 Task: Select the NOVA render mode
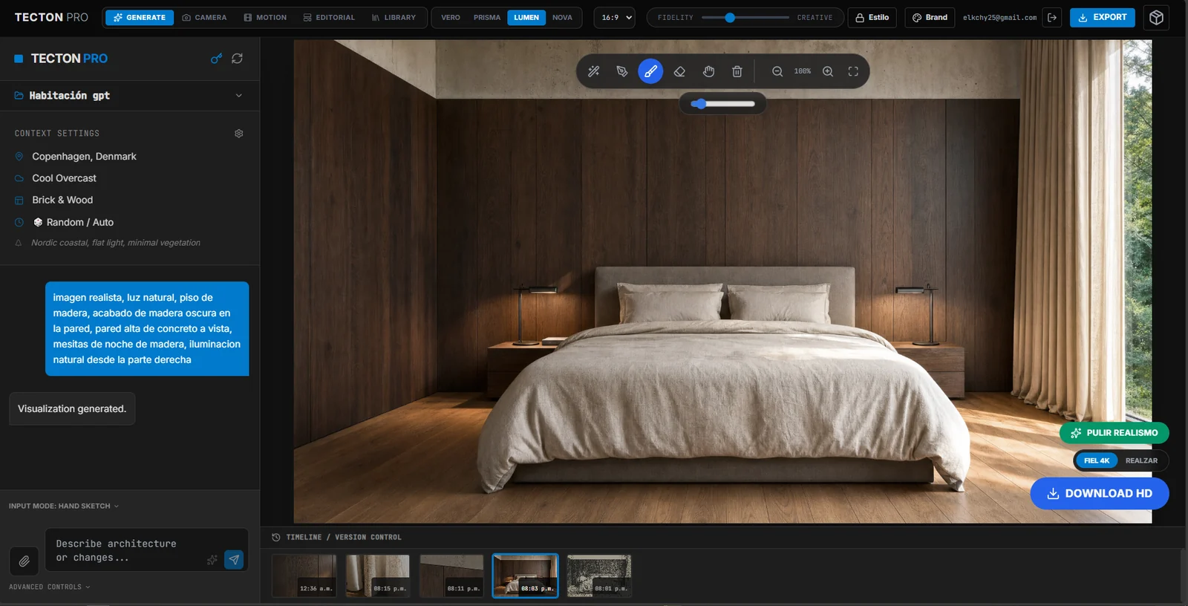tap(562, 17)
